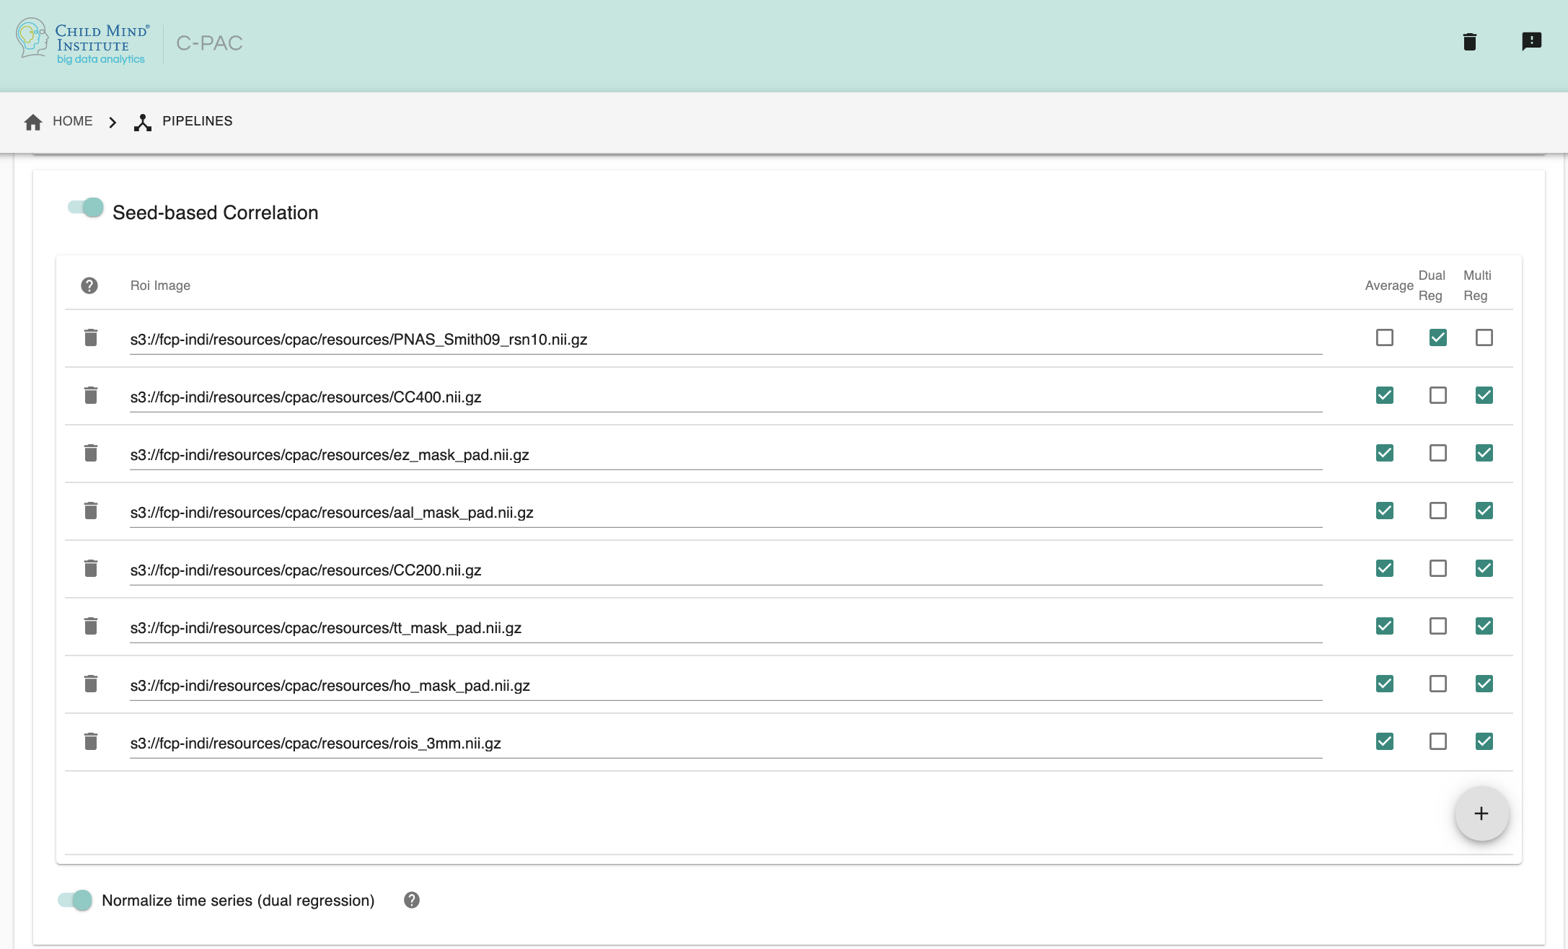This screenshot has height=949, width=1568.
Task: Add a new ROI with plus button
Action: pyautogui.click(x=1481, y=813)
